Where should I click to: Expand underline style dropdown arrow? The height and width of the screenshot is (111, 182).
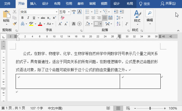point(38,18)
